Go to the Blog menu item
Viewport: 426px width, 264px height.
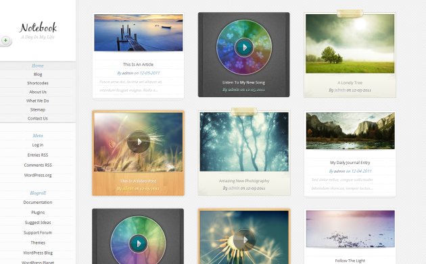point(38,74)
